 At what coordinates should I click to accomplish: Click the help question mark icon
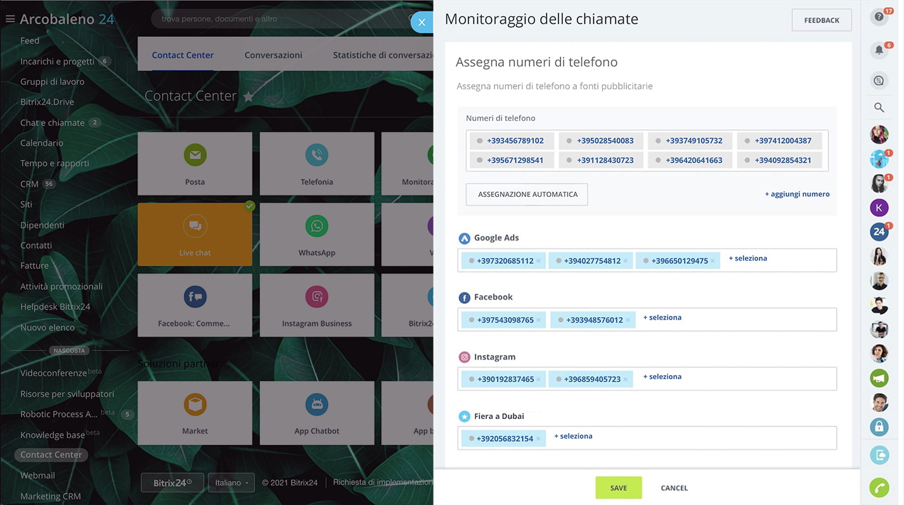(x=879, y=17)
